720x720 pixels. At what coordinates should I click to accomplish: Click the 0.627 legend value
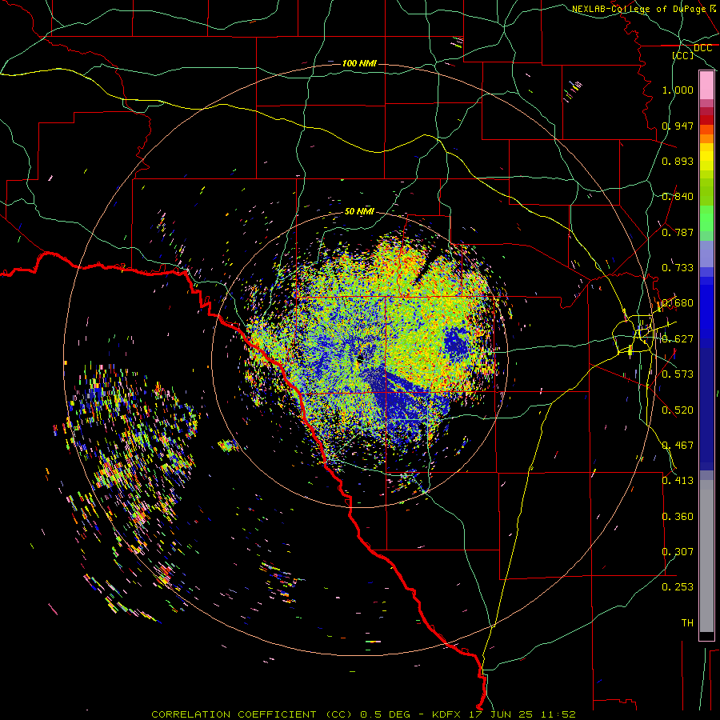tap(678, 339)
